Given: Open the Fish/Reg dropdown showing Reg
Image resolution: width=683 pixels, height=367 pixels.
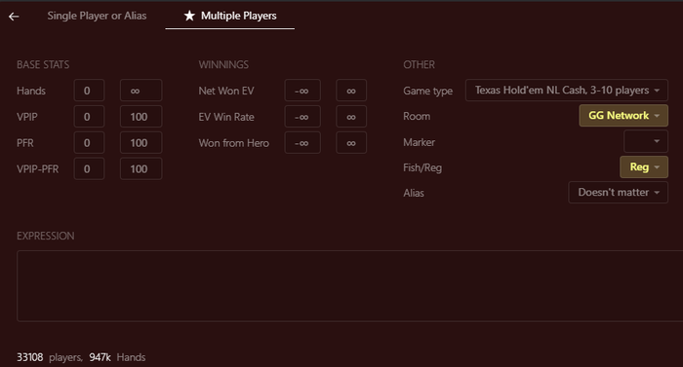Looking at the screenshot, I should [644, 167].
